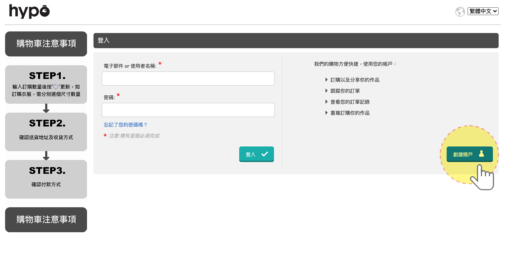Open the 忘記了您的密碼嗎？ link

pos(125,125)
